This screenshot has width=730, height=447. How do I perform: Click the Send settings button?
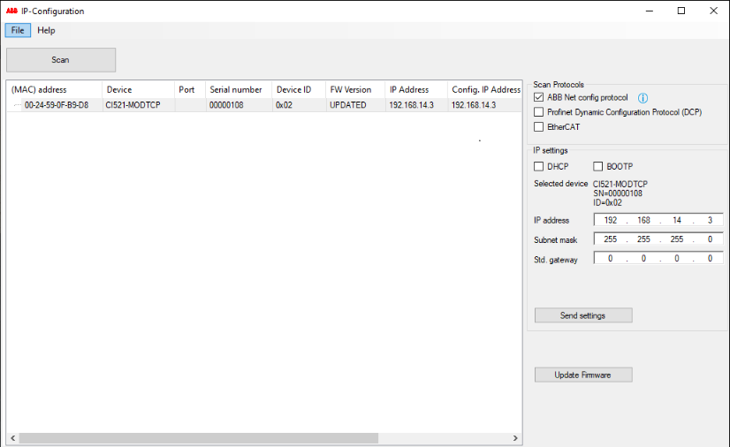[583, 315]
